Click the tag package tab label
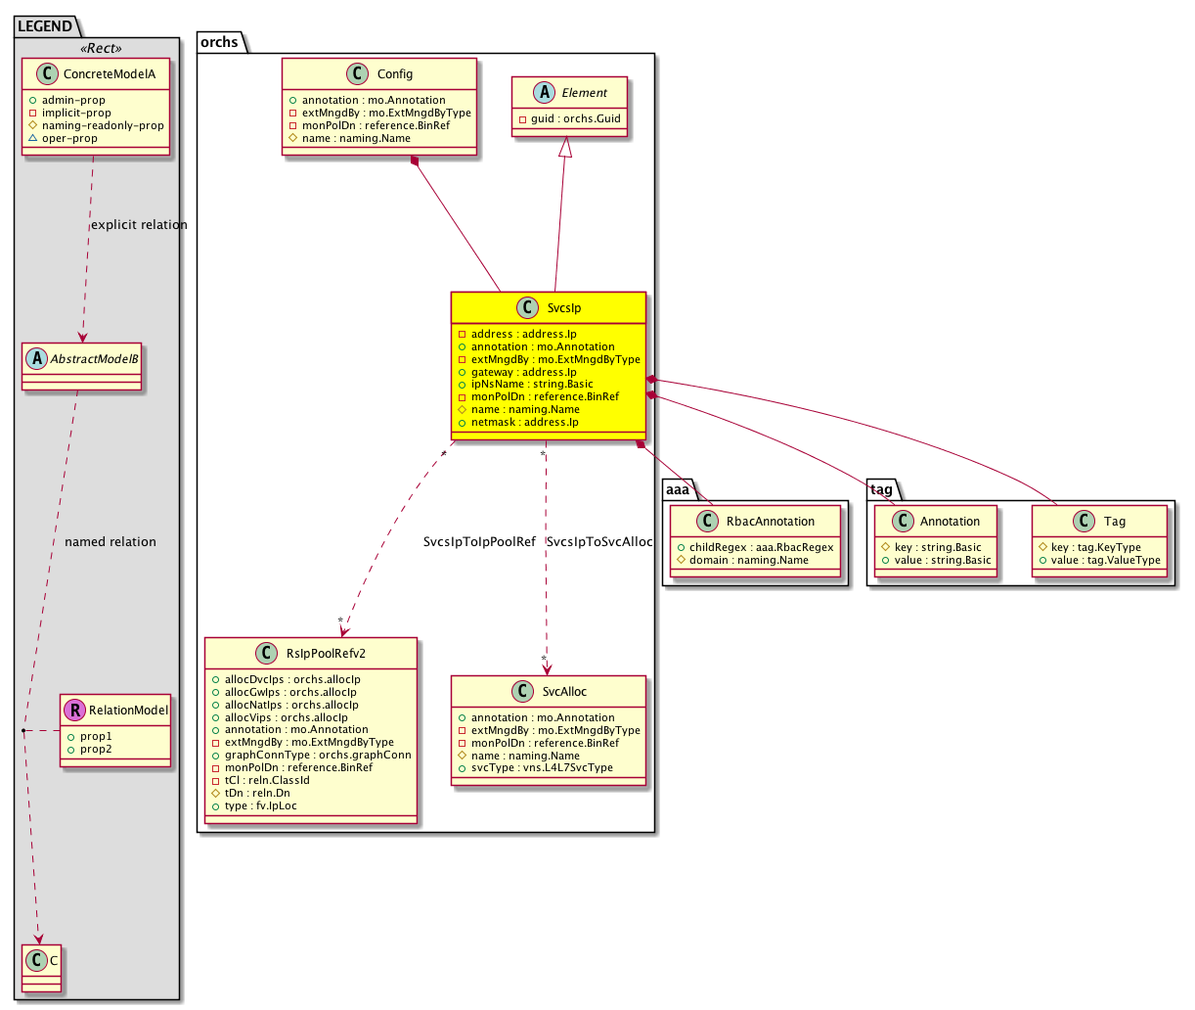 [x=880, y=488]
